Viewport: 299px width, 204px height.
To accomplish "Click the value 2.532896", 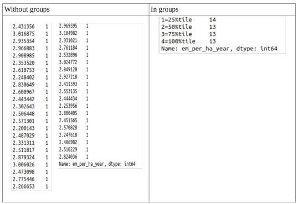I will click(x=68, y=55).
